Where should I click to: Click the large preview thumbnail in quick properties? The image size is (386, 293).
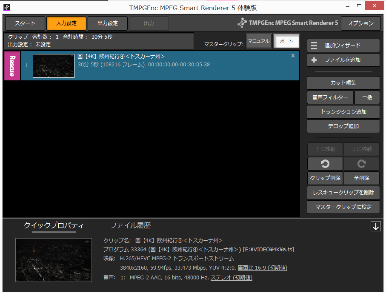pyautogui.click(x=54, y=260)
